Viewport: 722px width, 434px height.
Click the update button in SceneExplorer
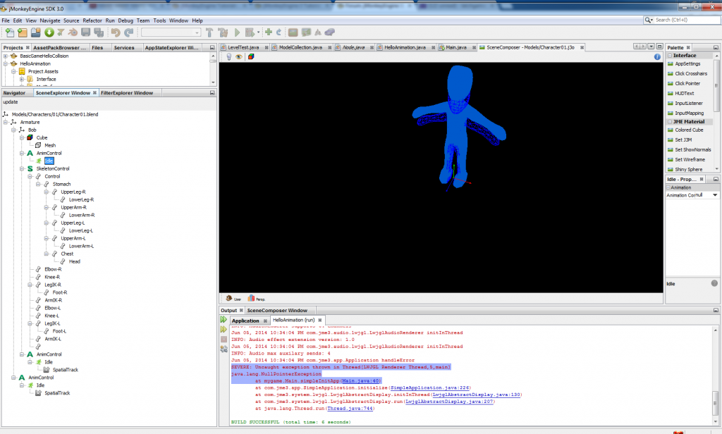[11, 102]
